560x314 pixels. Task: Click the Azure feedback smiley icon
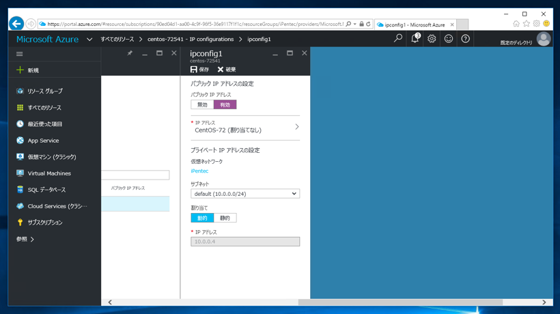(x=449, y=38)
